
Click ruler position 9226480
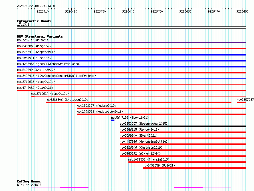pos(242,11)
